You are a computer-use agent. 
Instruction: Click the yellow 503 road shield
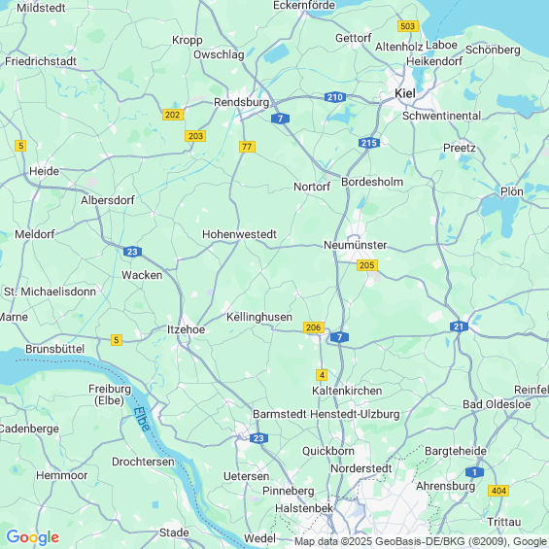[x=408, y=26]
